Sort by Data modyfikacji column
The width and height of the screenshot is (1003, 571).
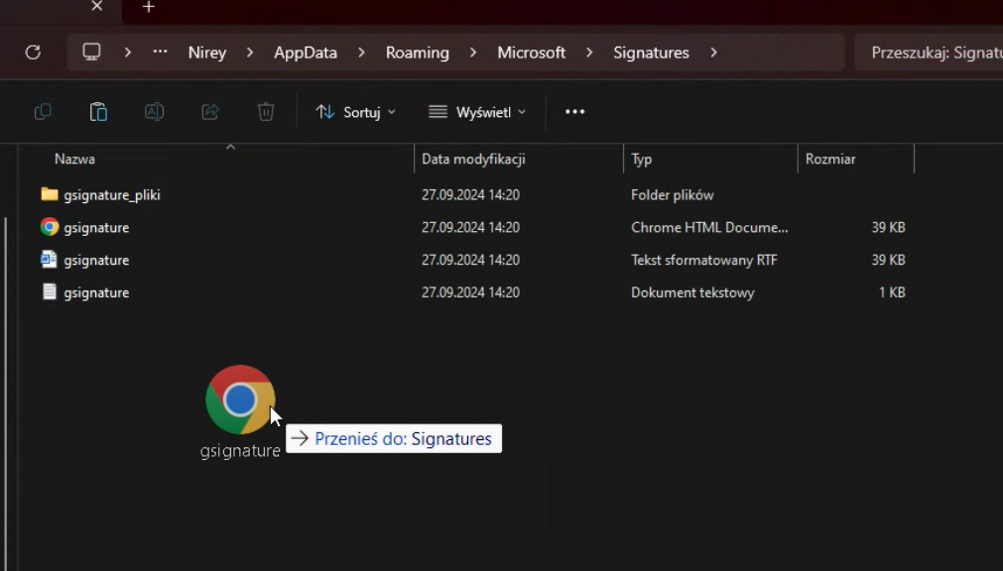[x=473, y=160]
